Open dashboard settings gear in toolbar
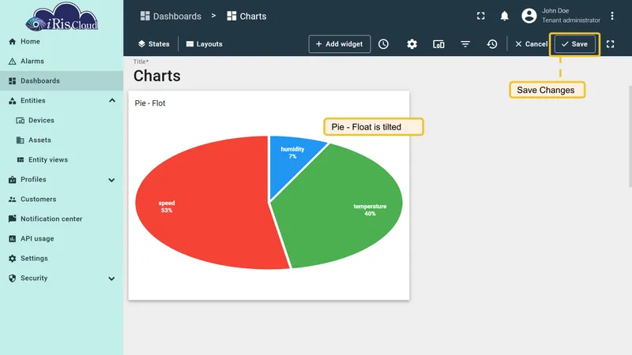Viewport: 632px width, 355px height. [x=412, y=44]
